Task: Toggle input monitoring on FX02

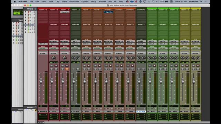Action: tap(95, 66)
